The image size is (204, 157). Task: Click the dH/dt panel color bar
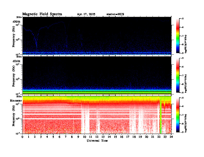click(177, 36)
